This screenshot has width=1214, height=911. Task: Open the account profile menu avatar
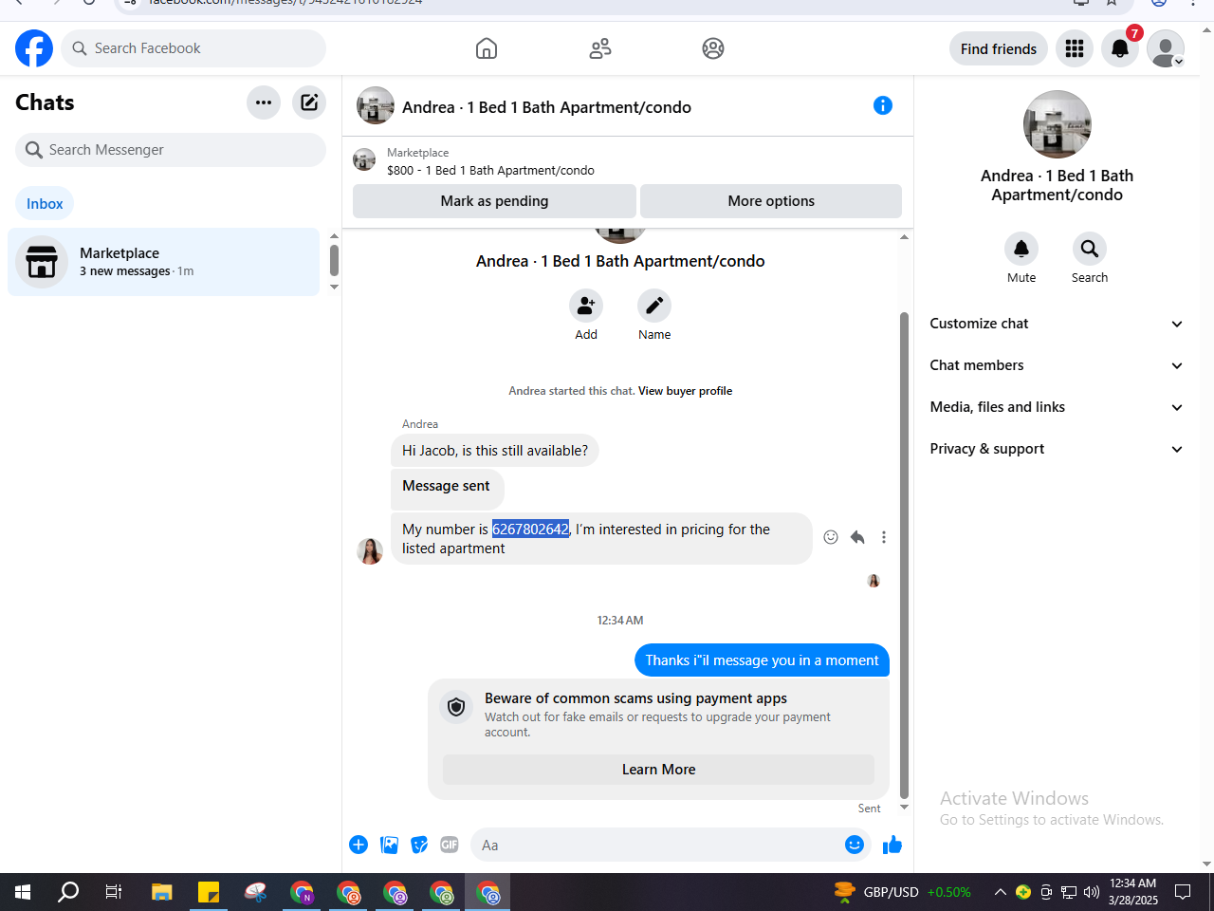[x=1166, y=48]
